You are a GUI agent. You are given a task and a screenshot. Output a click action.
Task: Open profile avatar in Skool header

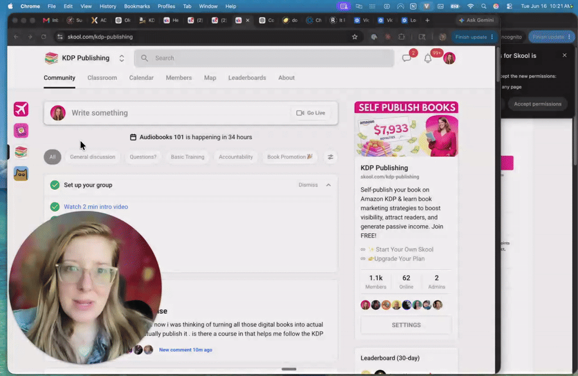coord(449,58)
